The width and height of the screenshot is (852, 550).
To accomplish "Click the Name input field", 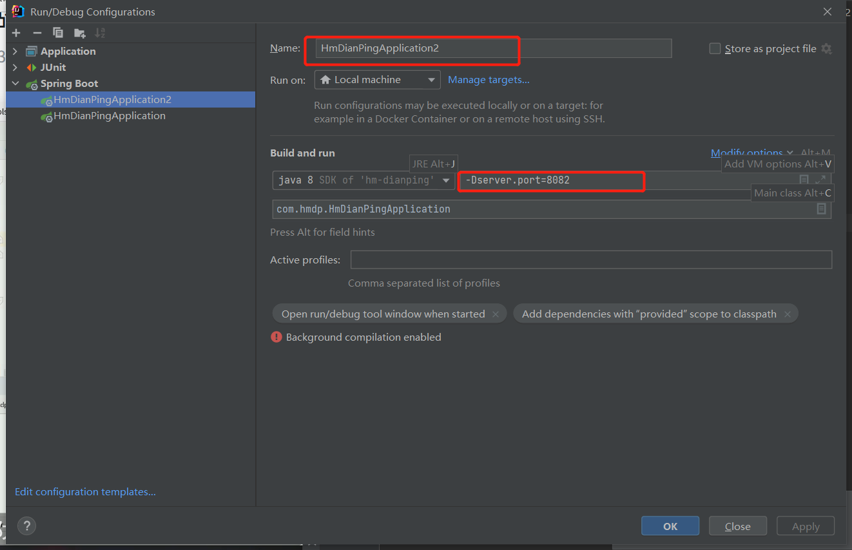I will (x=494, y=48).
